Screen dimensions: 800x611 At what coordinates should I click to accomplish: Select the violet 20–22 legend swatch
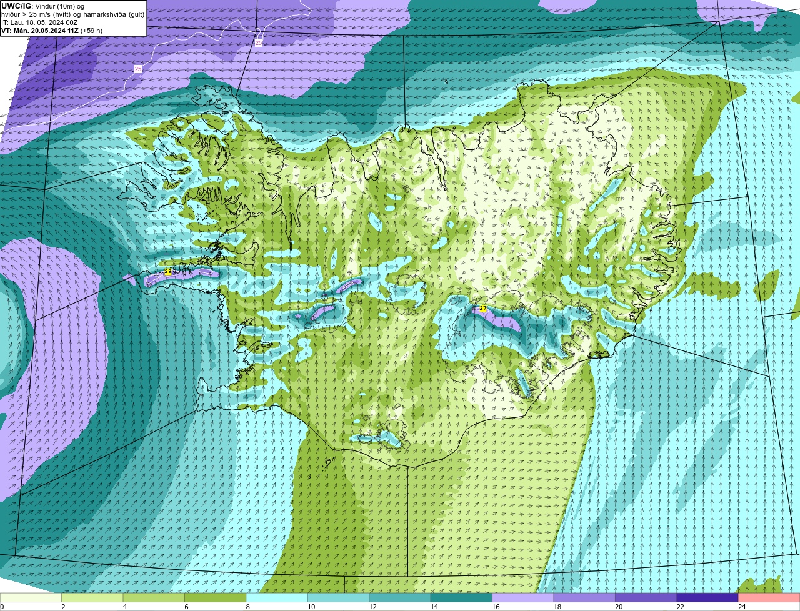point(646,597)
